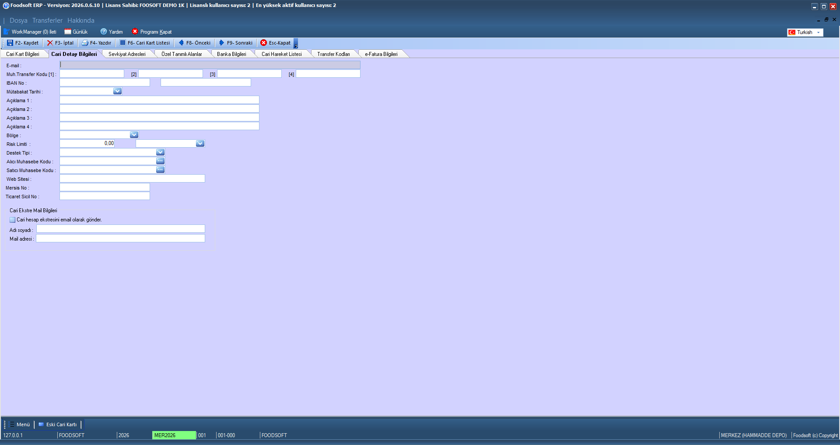The height and width of the screenshot is (445, 840).
Task: Click Alıcı Muhasebe Kodu lookup button
Action: pyautogui.click(x=160, y=161)
